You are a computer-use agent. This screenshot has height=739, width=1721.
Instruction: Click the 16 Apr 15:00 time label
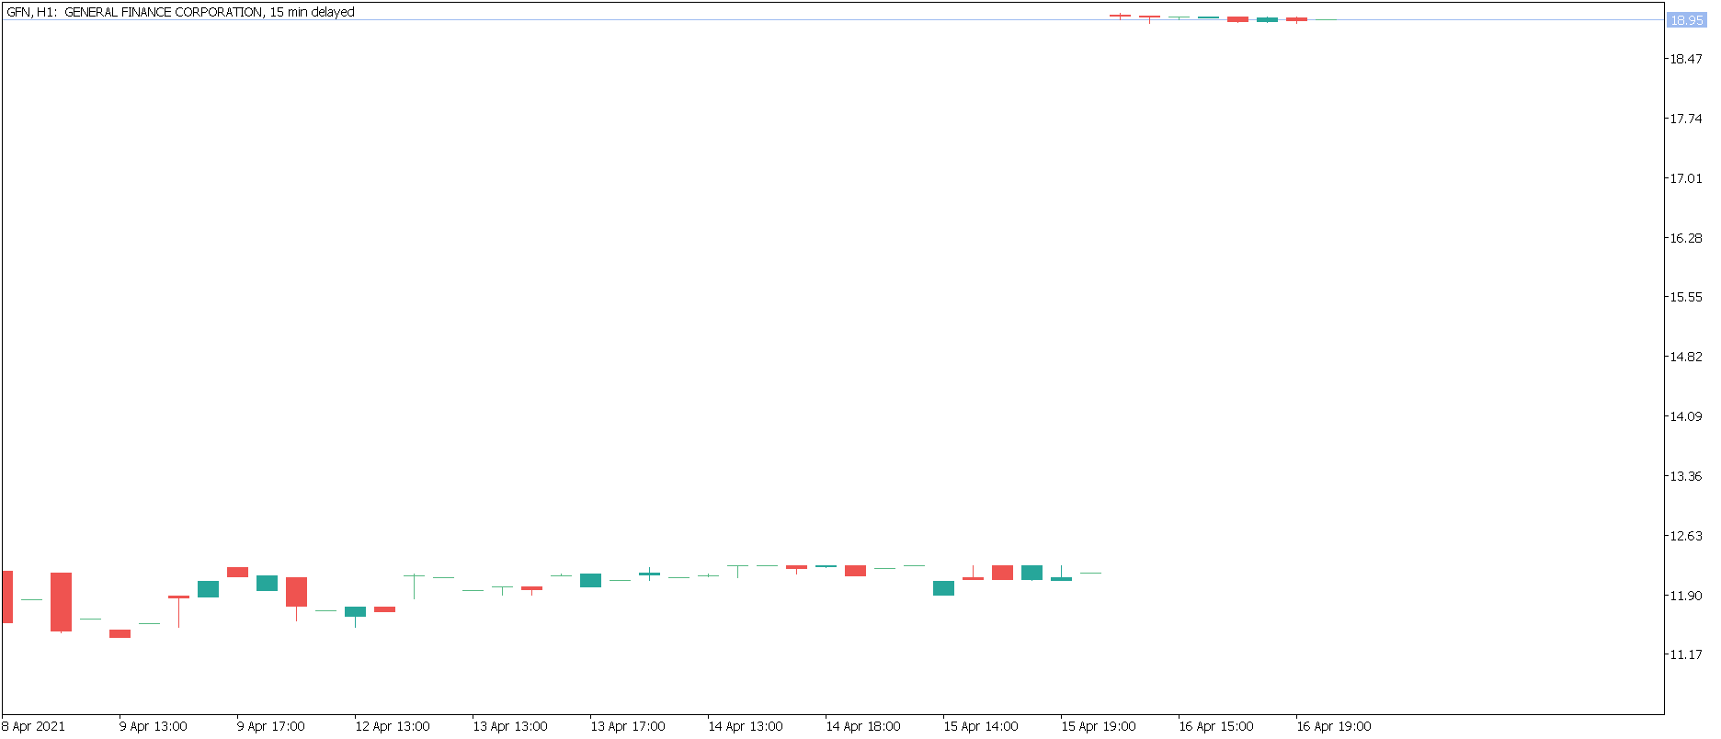point(1215,726)
